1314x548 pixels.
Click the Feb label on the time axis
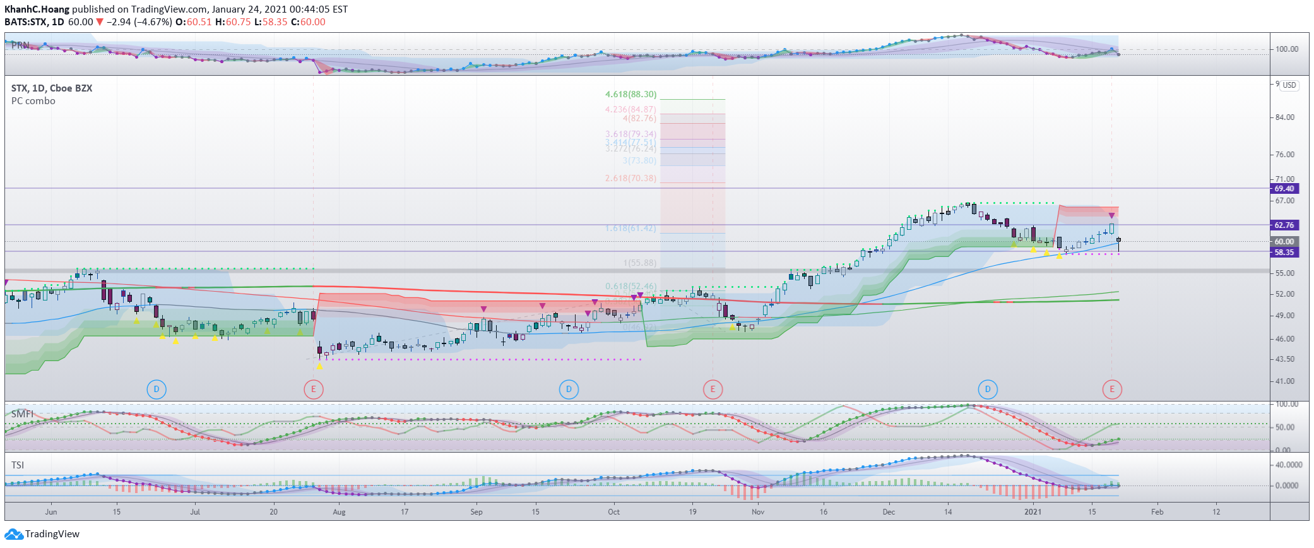click(x=1157, y=512)
